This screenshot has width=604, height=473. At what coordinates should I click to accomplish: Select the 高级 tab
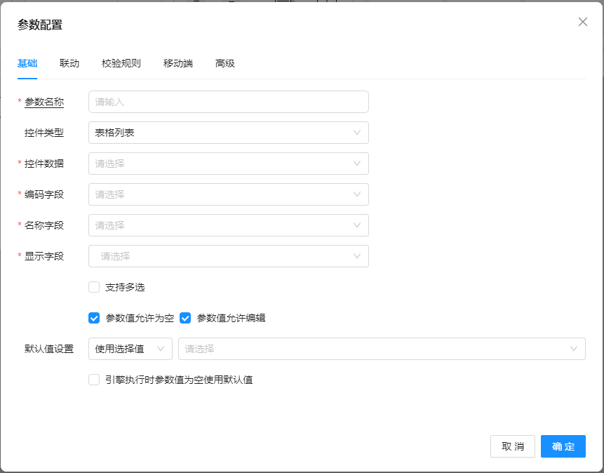point(224,63)
